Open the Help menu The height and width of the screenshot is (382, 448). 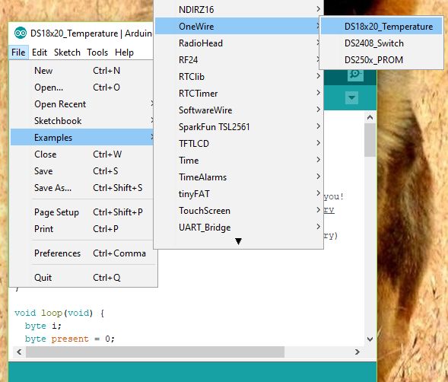(x=124, y=53)
